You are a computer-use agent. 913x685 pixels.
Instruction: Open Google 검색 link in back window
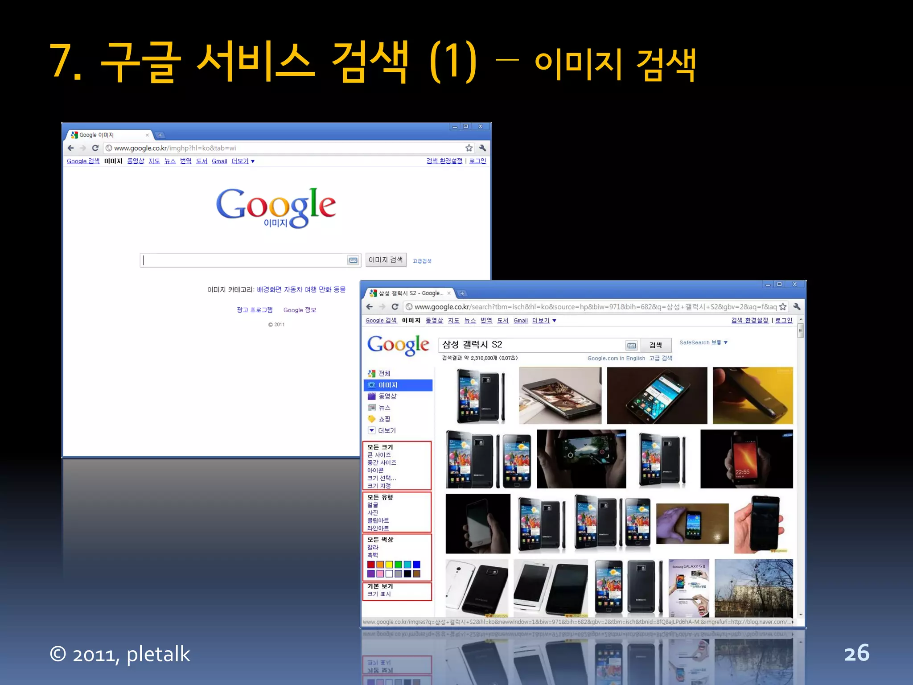click(83, 161)
